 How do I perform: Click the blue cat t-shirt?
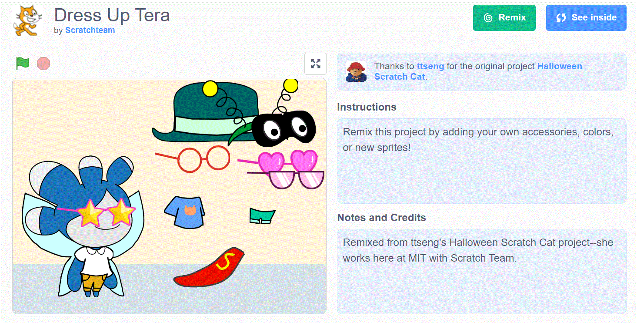185,212
